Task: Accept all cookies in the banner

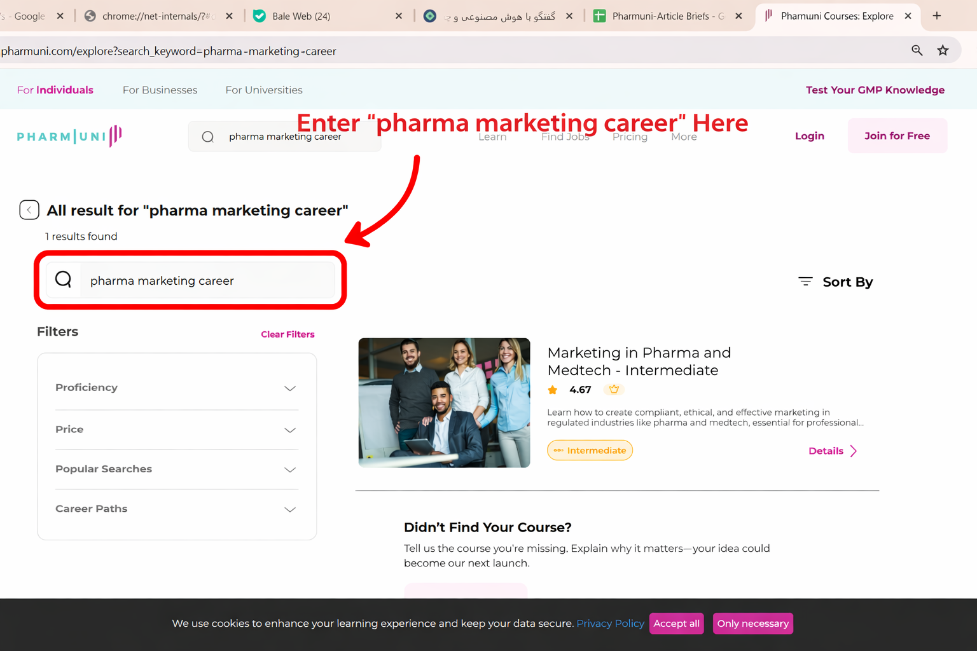Action: [x=676, y=623]
